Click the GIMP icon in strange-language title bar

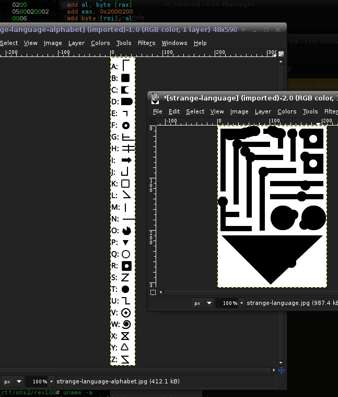click(155, 97)
